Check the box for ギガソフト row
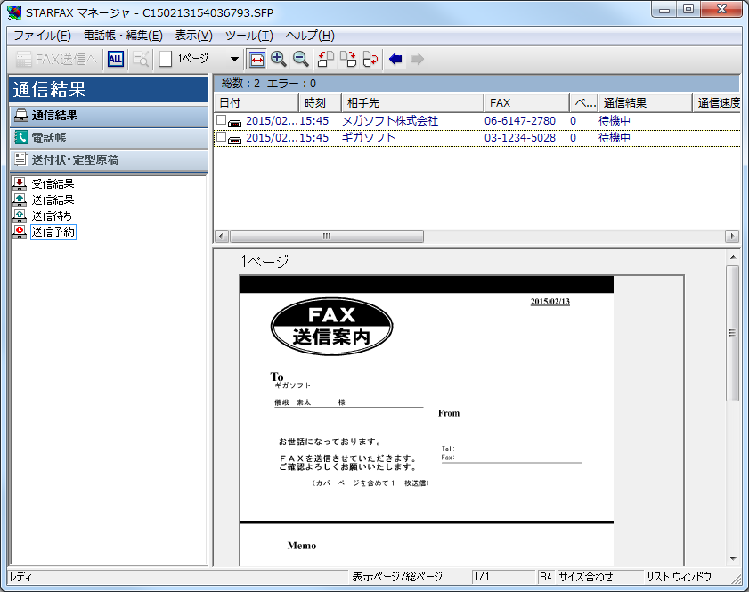The image size is (749, 592). click(x=222, y=138)
